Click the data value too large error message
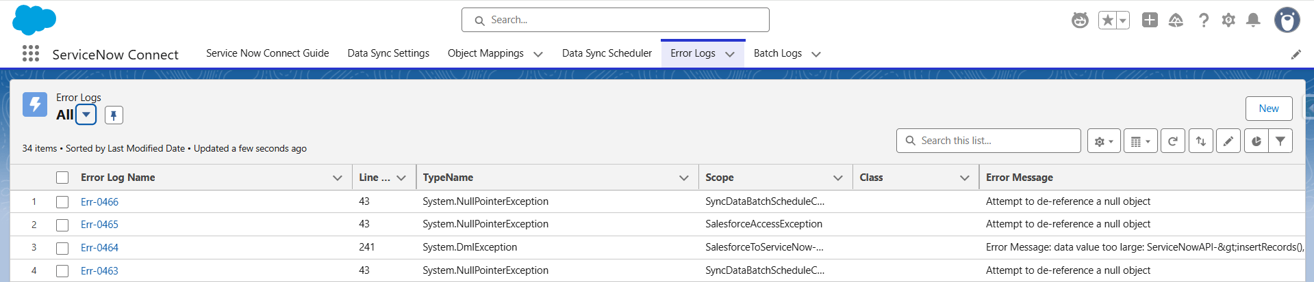This screenshot has width=1314, height=282. click(x=1145, y=247)
